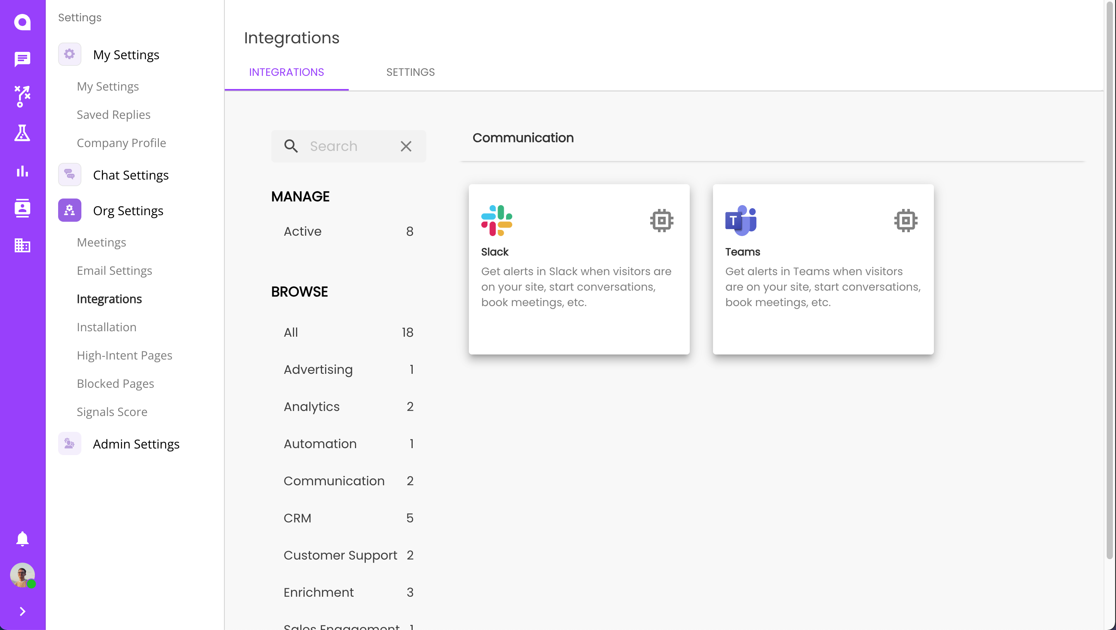
Task: Open the experiments flask icon
Action: tap(22, 133)
